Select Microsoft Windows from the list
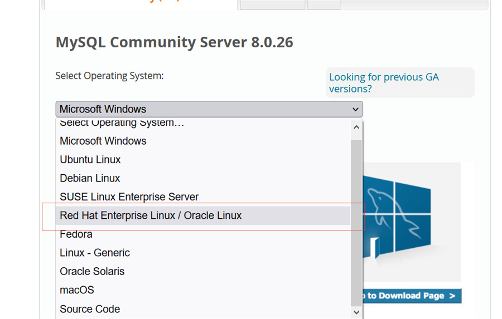This screenshot has height=319, width=502. (103, 141)
